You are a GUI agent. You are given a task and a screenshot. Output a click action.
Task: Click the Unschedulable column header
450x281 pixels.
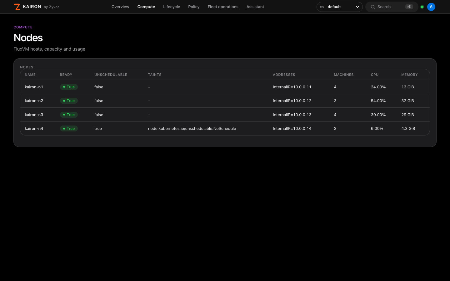pos(111,75)
